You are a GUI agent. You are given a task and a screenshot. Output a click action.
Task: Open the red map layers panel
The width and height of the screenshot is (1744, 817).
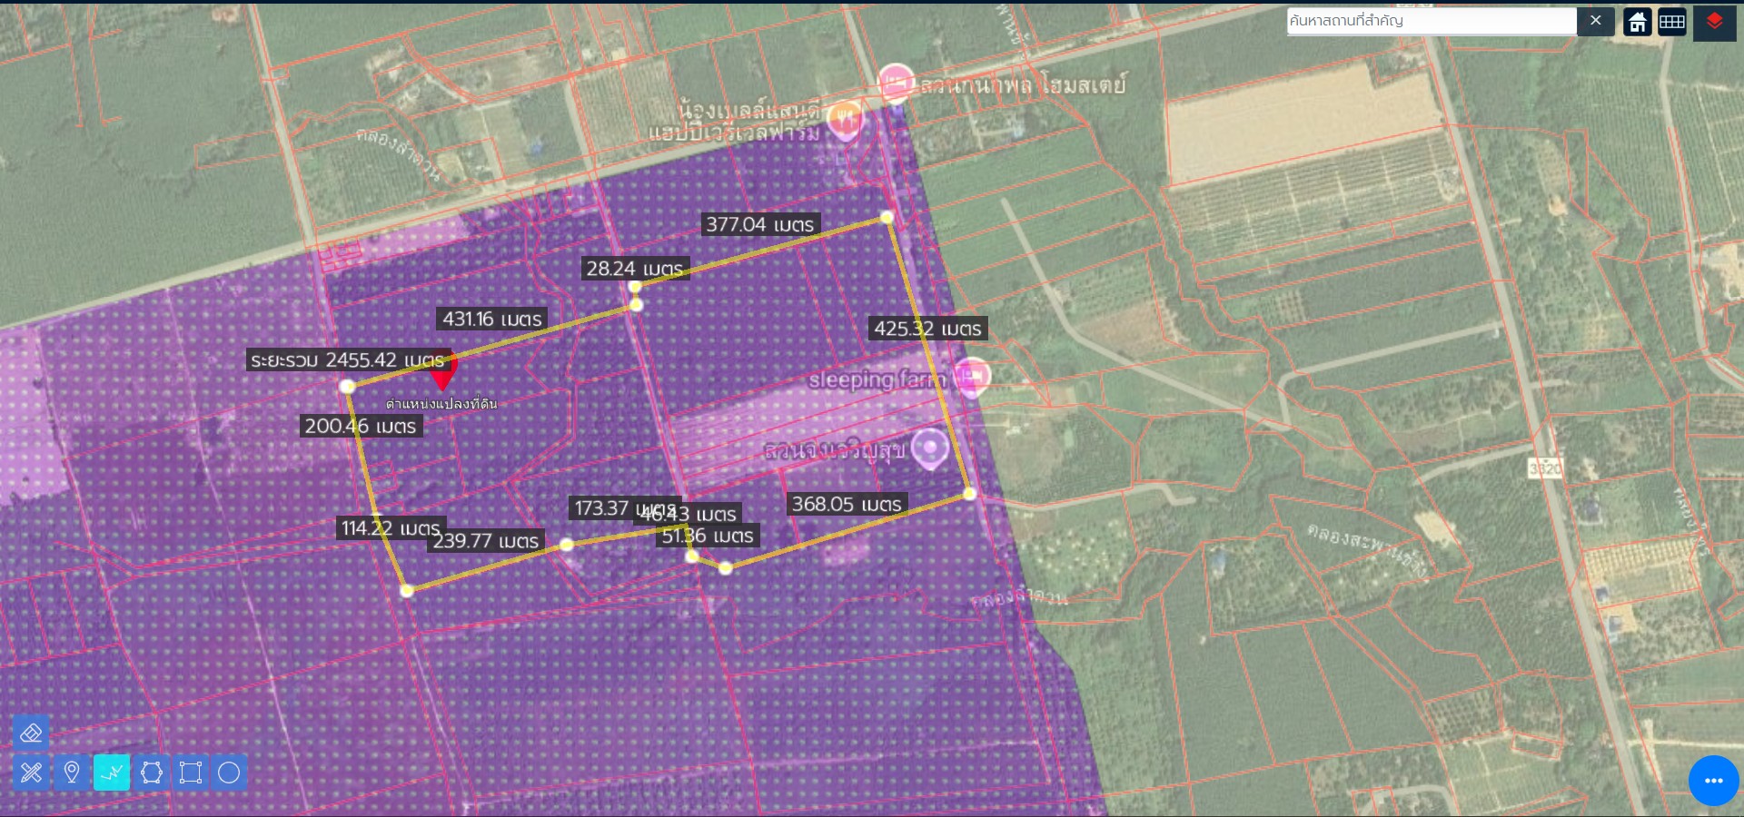tap(1714, 22)
